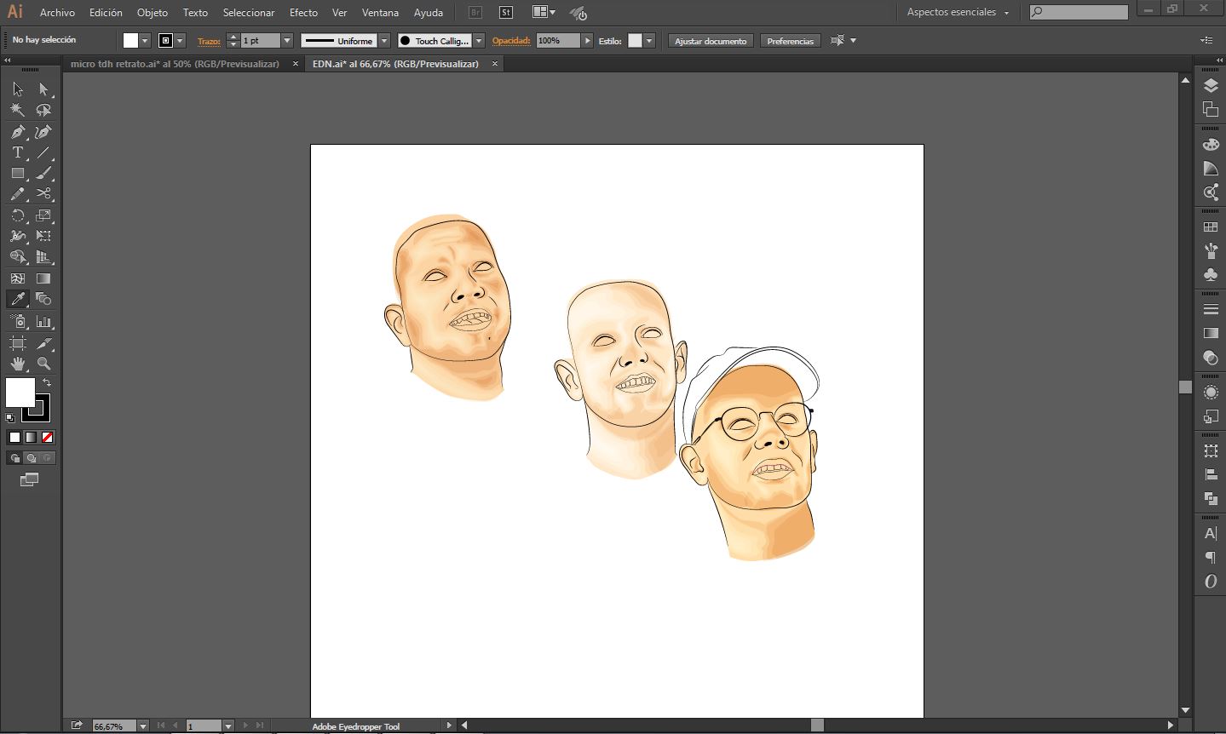Select the Mesh tool
This screenshot has width=1226, height=734.
tap(18, 278)
